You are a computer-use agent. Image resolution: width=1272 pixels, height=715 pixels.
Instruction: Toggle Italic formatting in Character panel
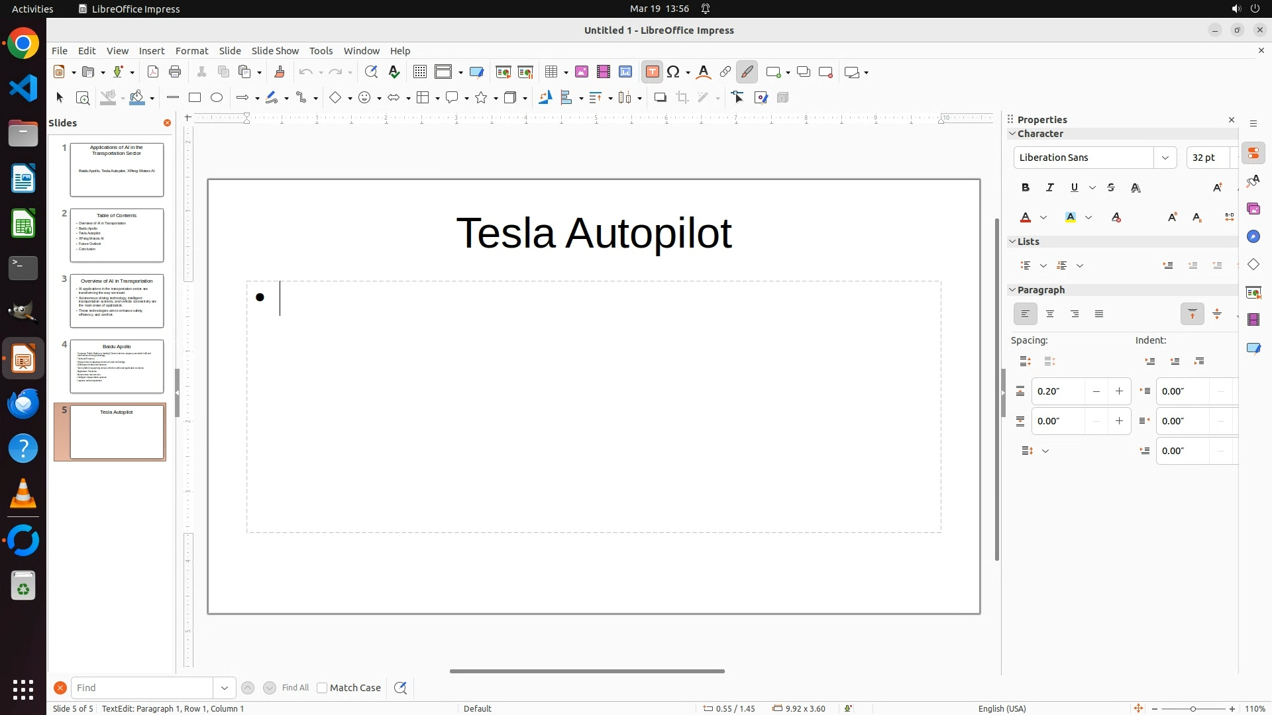(1050, 188)
